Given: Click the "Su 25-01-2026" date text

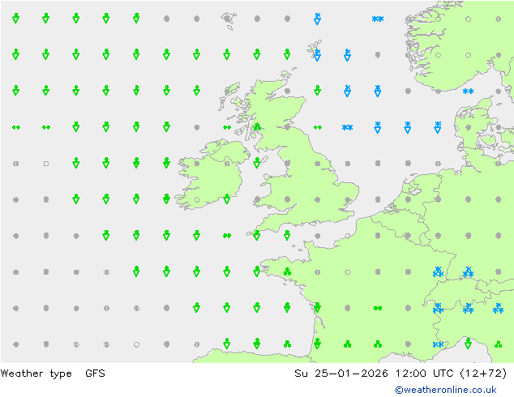Looking at the screenshot, I should click(341, 373).
